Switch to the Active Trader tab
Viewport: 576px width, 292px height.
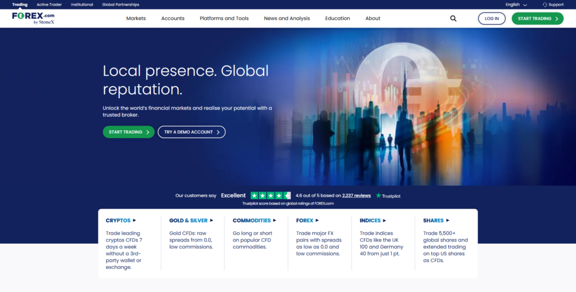click(x=49, y=4)
